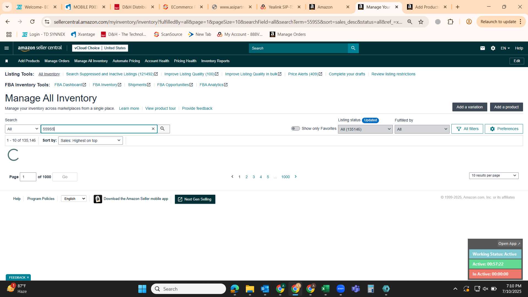
Task: Click the Add a variation button
Action: 469,107
